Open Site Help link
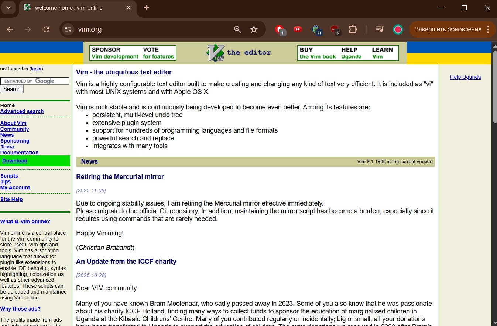 point(11,199)
